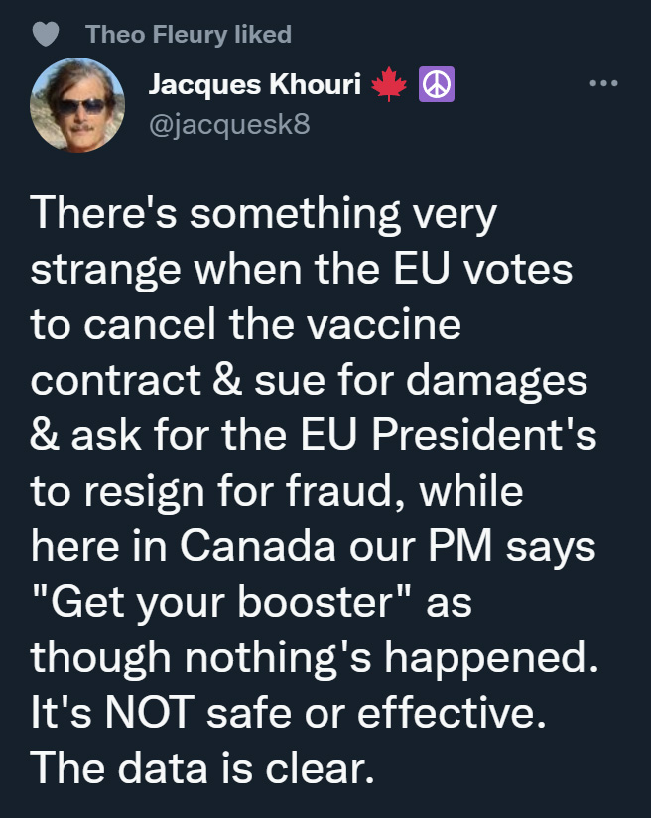Open the three-dot more options menu
This screenshot has height=818, width=651.
click(x=603, y=83)
